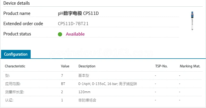This screenshot has width=206, height=108.
Task: Click the Value column header
Action: (65, 66)
